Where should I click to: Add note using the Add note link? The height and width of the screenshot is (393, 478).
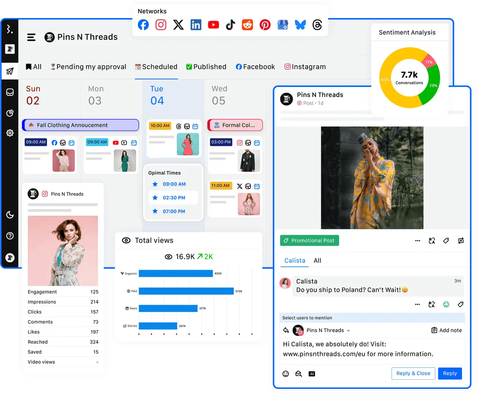coord(447,330)
